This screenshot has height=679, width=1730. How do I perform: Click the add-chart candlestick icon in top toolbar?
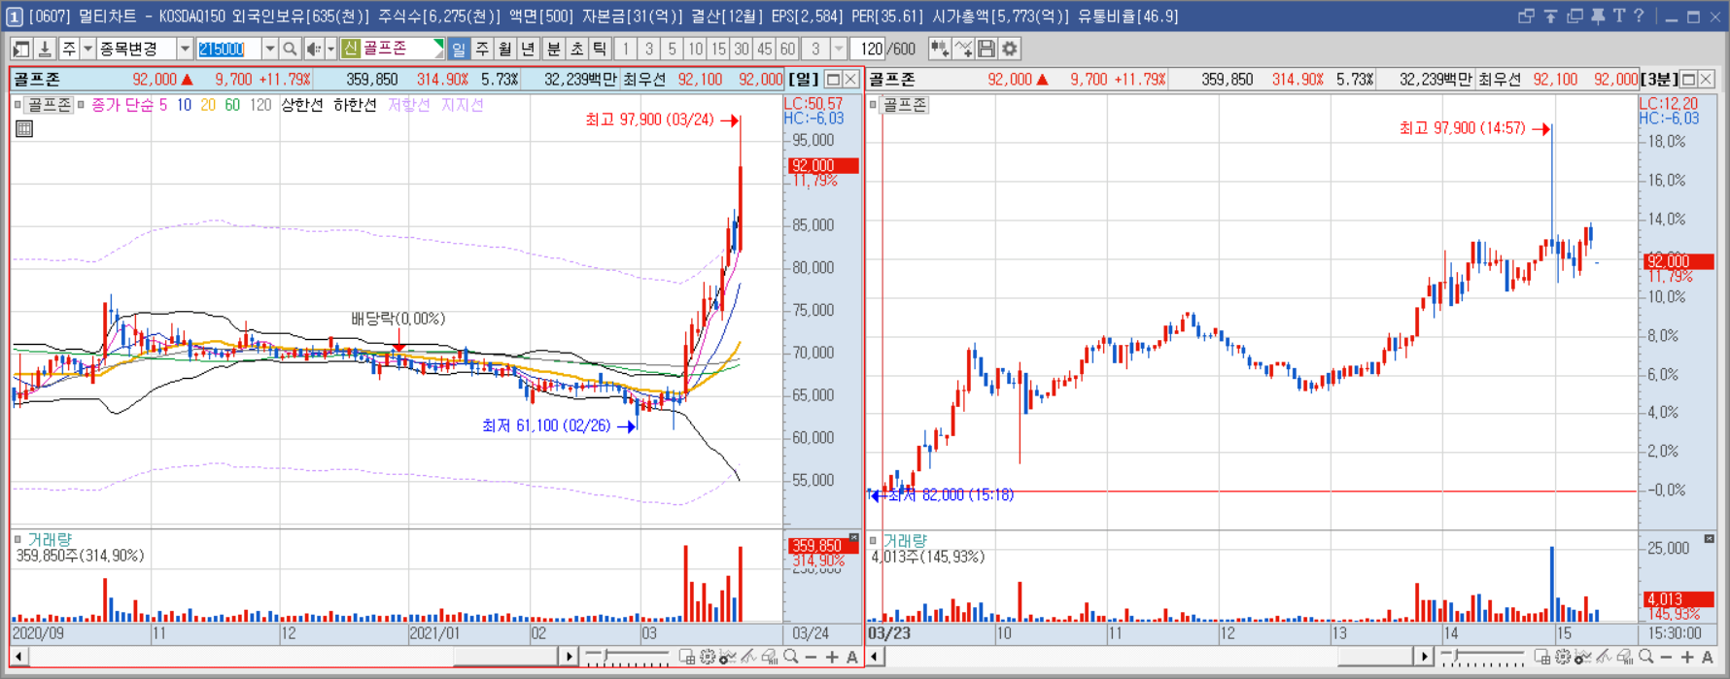[x=939, y=49]
